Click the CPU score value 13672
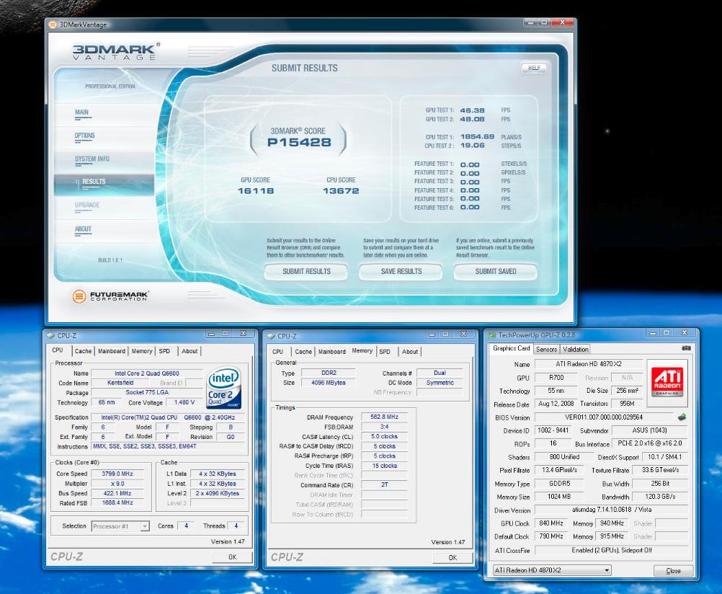 (x=341, y=191)
